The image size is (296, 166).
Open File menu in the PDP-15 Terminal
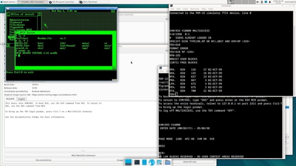pos(172,9)
